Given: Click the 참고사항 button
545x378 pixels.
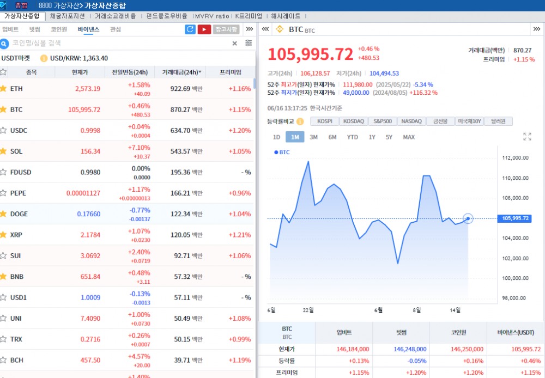Looking at the screenshot, I should 226,29.
